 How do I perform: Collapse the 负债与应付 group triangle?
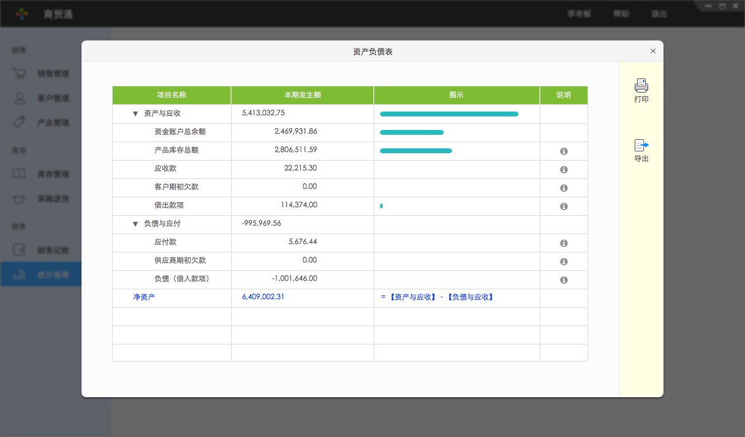135,224
